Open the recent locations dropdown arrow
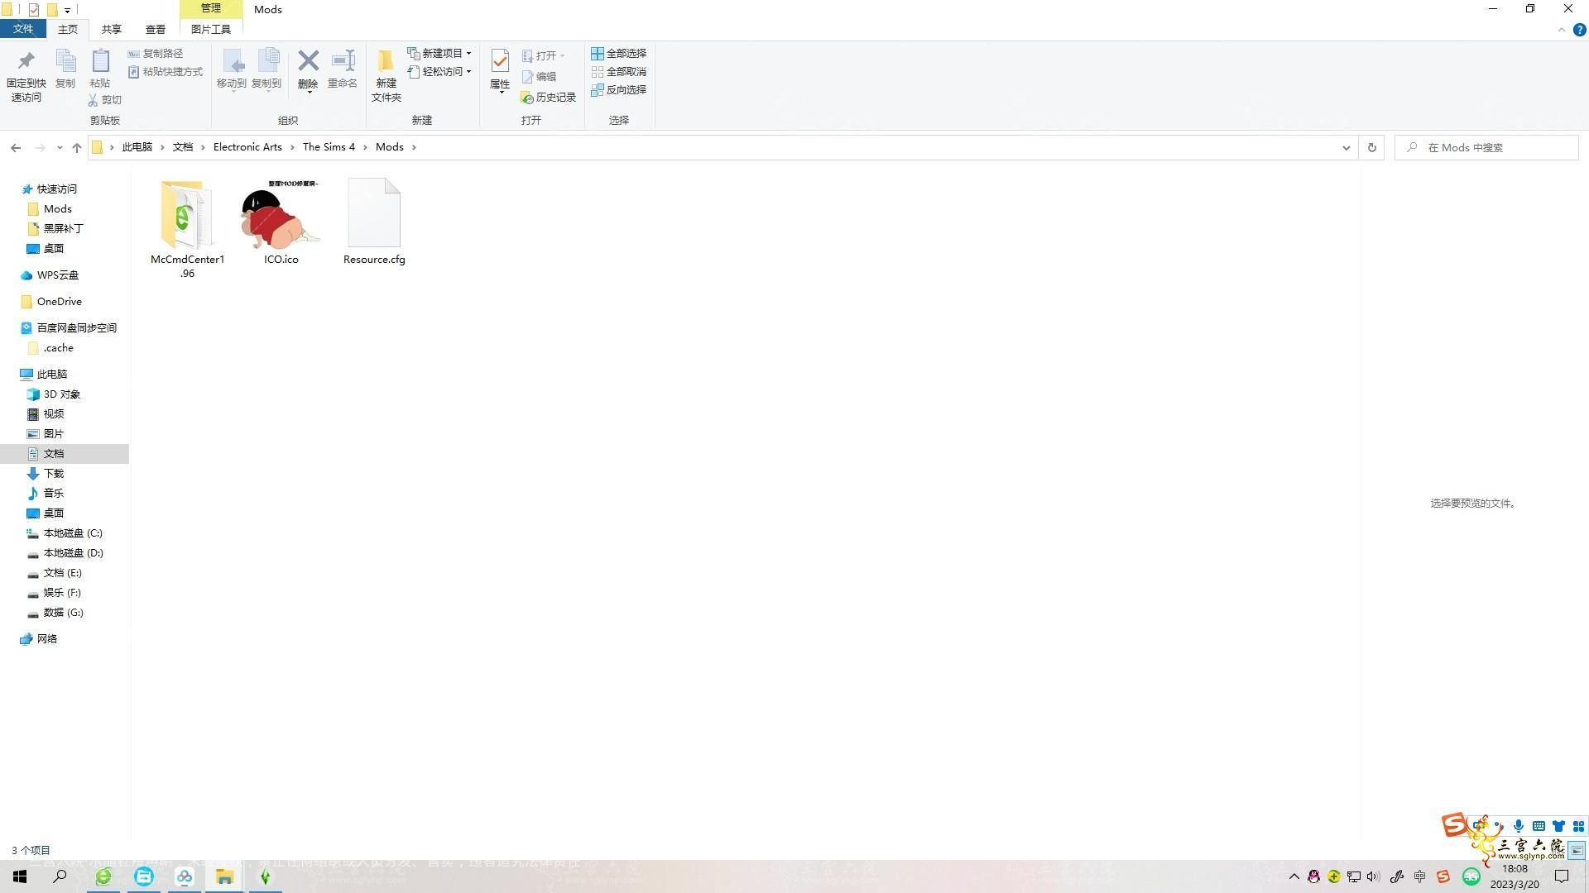This screenshot has height=893, width=1589. [60, 147]
